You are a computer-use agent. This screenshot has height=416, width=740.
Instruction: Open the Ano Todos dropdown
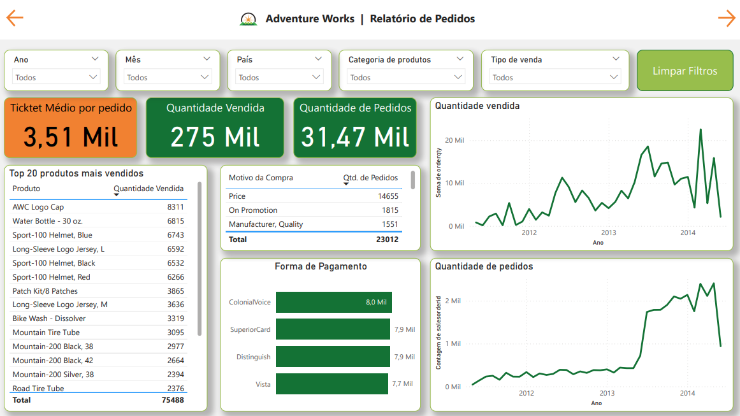pos(56,77)
